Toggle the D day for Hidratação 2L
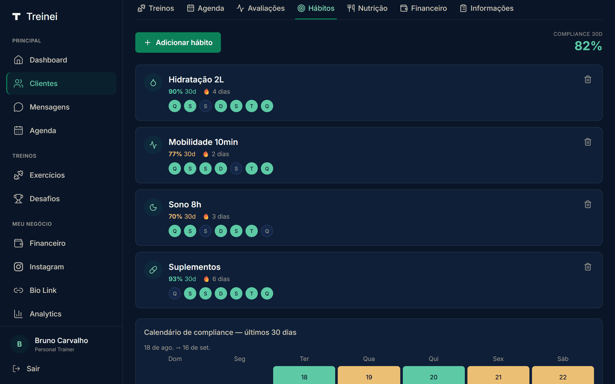Image resolution: width=615 pixels, height=384 pixels. click(221, 106)
